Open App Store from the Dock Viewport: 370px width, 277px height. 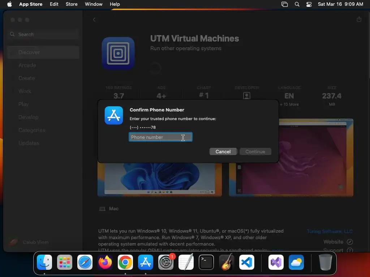click(x=146, y=262)
